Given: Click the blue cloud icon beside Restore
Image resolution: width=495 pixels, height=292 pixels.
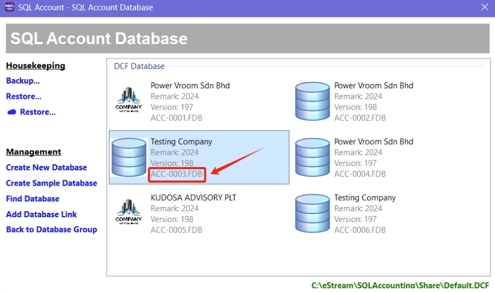Looking at the screenshot, I should click(11, 112).
